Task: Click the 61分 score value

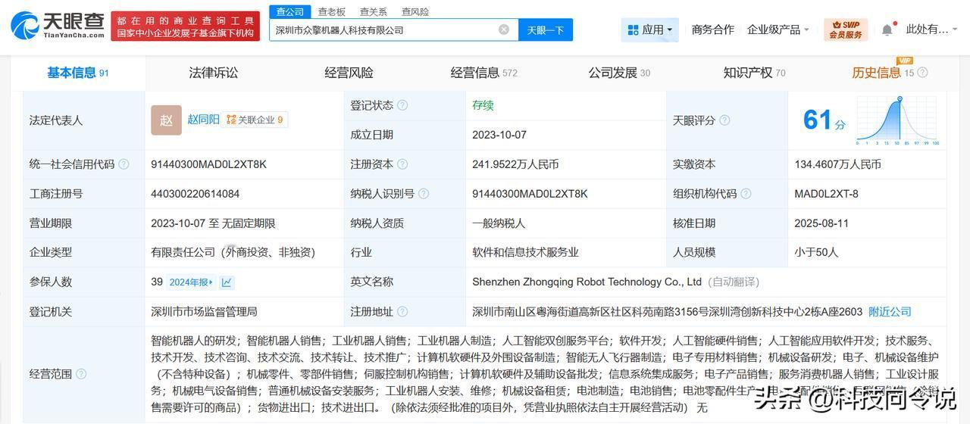Action: (x=824, y=120)
